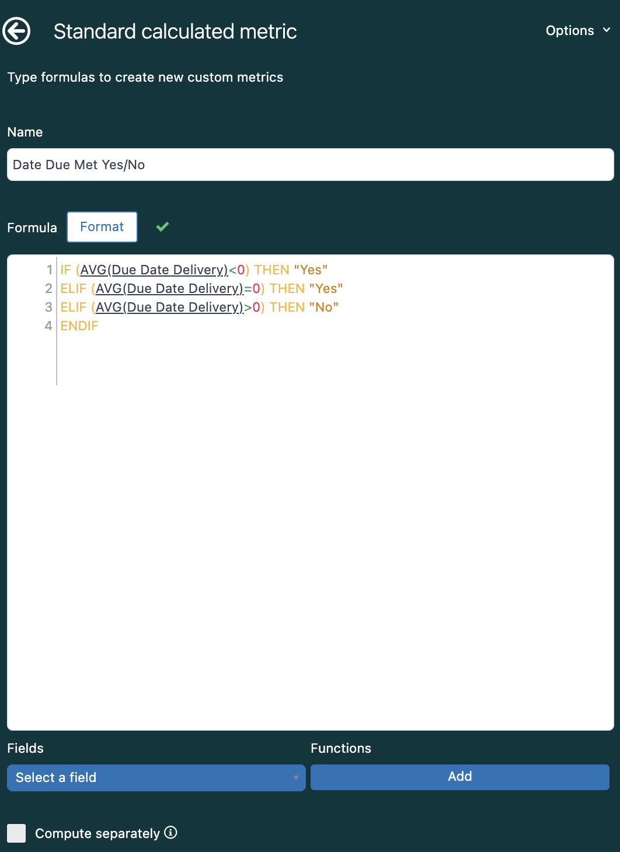Click the Compute separately info icon
The width and height of the screenshot is (620, 852).
[170, 832]
